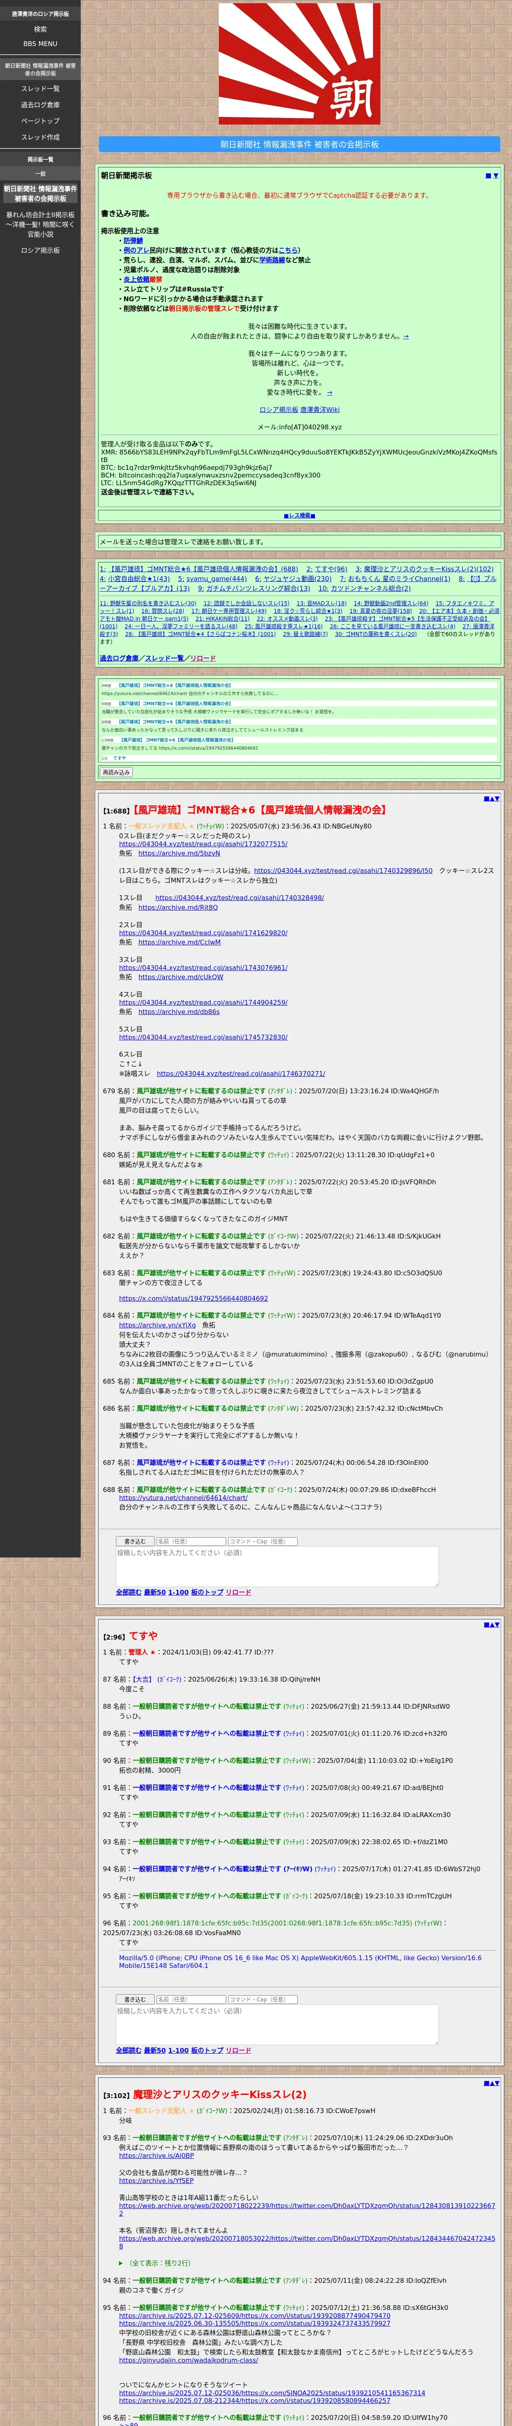
Task: Focus コマンド・Cap field under ゴMNT総合★6 thread
Action: (262, 1542)
